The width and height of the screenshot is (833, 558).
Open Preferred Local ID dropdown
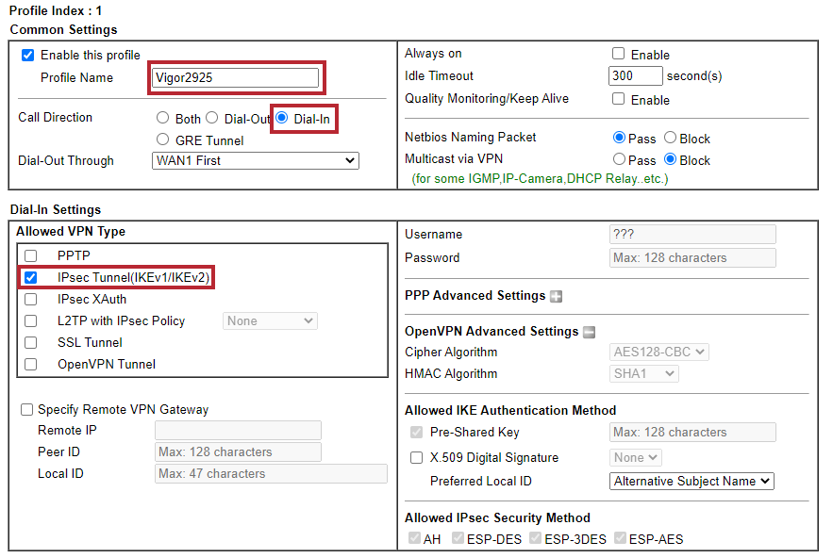click(x=691, y=482)
